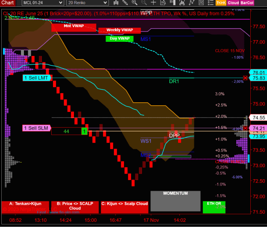Click the MS1 pivot label

(x=146, y=39)
